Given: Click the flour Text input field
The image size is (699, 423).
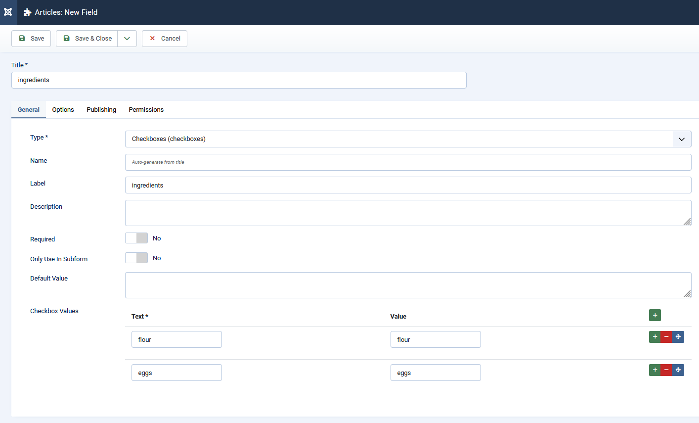Looking at the screenshot, I should coord(176,339).
